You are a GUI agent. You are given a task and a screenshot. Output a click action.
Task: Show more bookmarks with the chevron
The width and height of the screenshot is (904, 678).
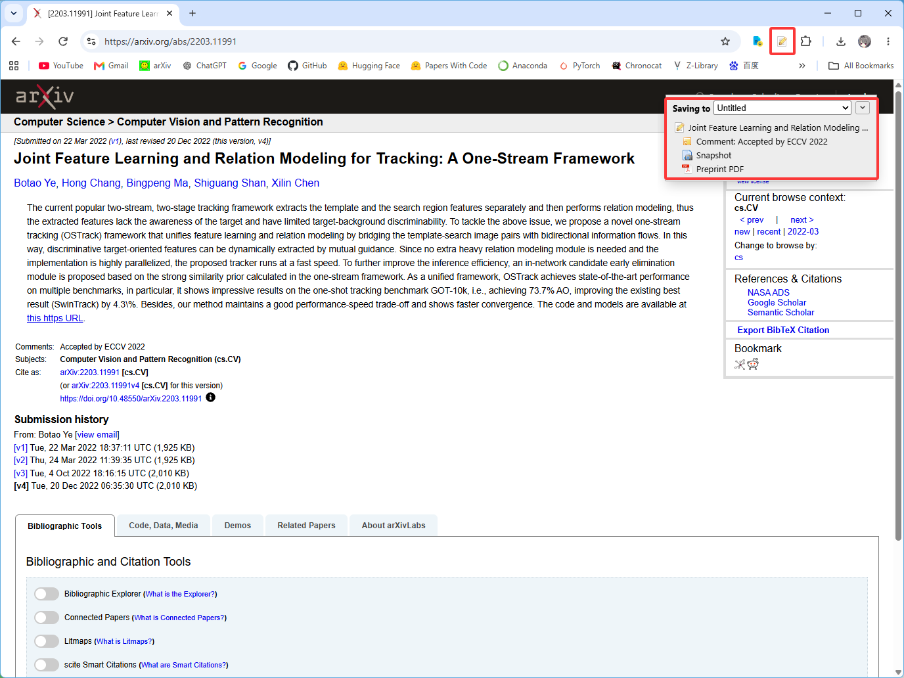pos(802,66)
